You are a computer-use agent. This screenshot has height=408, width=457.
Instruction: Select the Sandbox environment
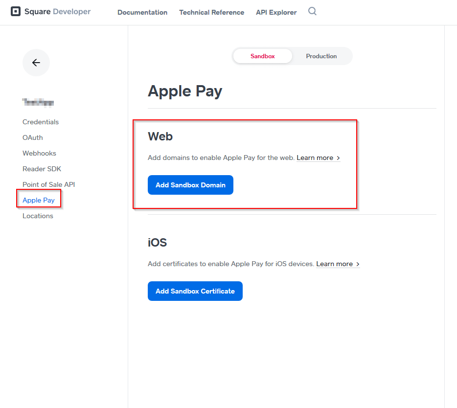click(x=262, y=56)
